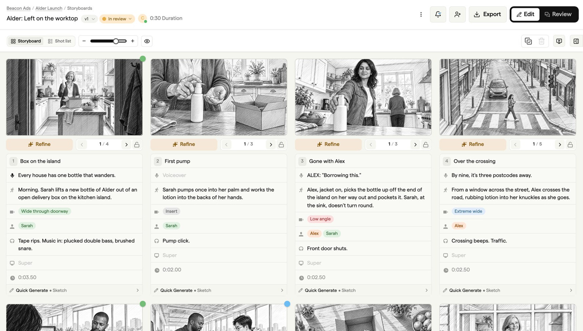Viewport: 583px width, 331px height.
Task: Click Refine on First pump frame
Action: click(x=184, y=144)
